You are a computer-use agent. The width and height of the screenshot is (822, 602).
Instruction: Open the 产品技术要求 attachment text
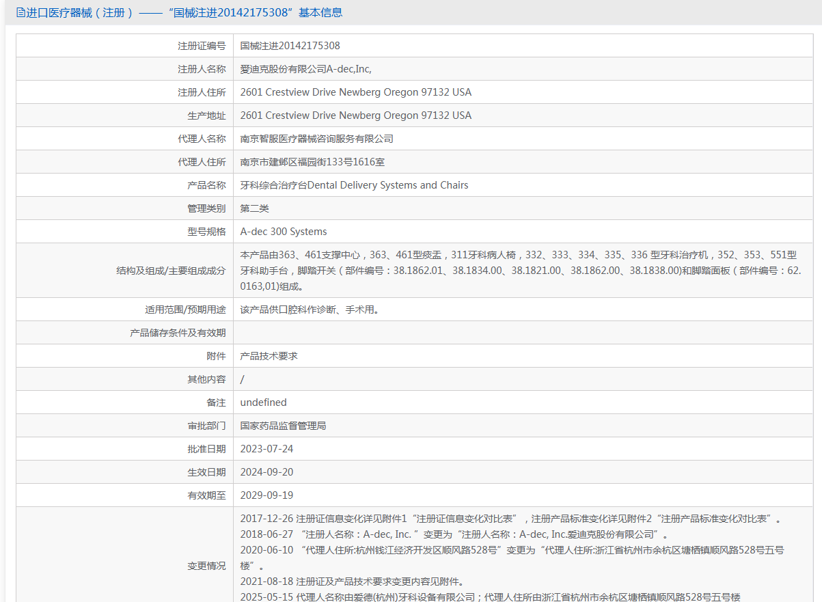pyautogui.click(x=269, y=356)
